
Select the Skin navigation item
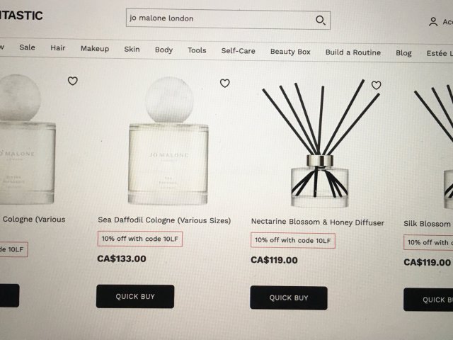tap(132, 50)
